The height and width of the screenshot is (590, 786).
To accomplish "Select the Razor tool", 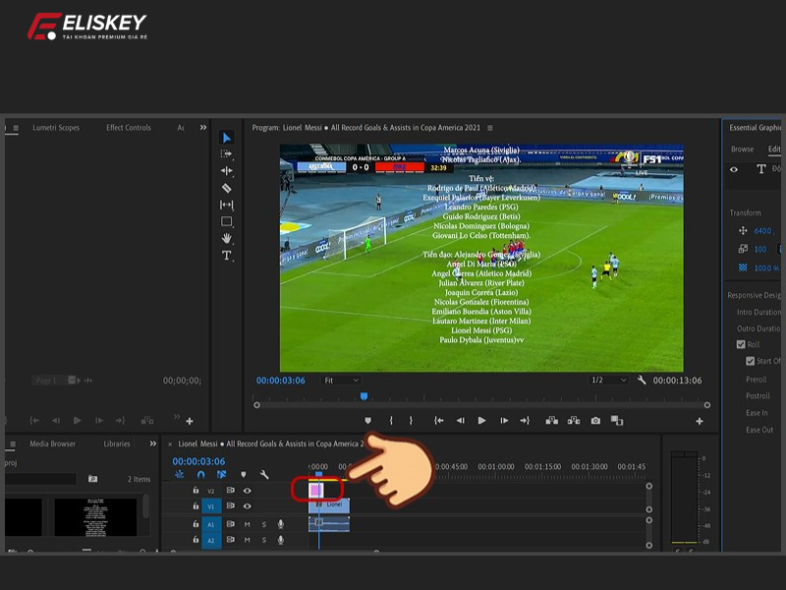I will [226, 187].
